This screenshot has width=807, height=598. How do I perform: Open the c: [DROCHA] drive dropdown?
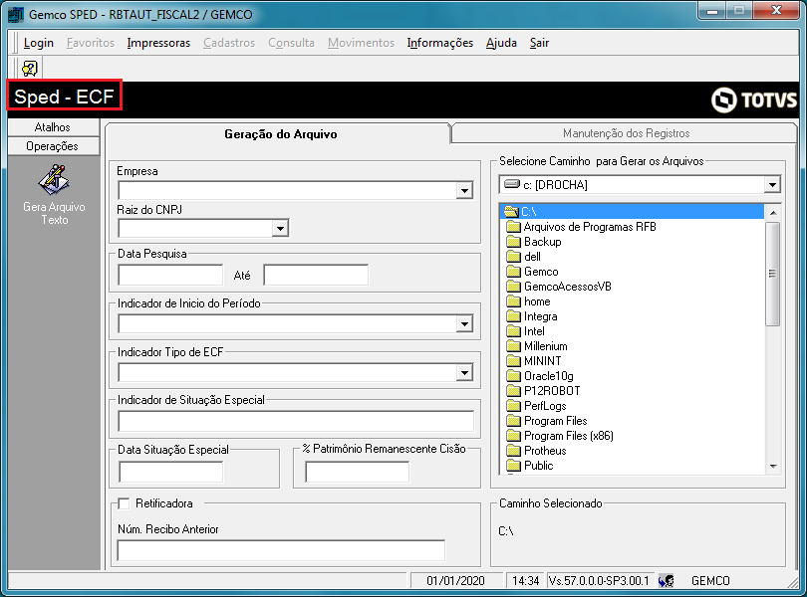(771, 185)
